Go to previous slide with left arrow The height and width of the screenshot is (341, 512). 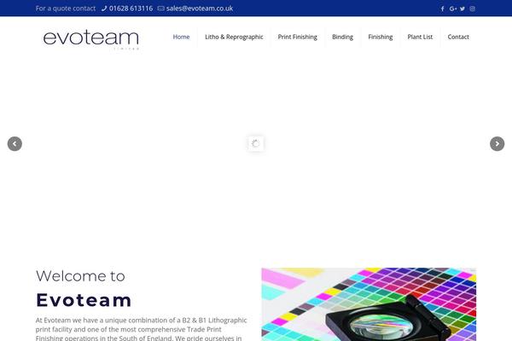[x=15, y=143]
